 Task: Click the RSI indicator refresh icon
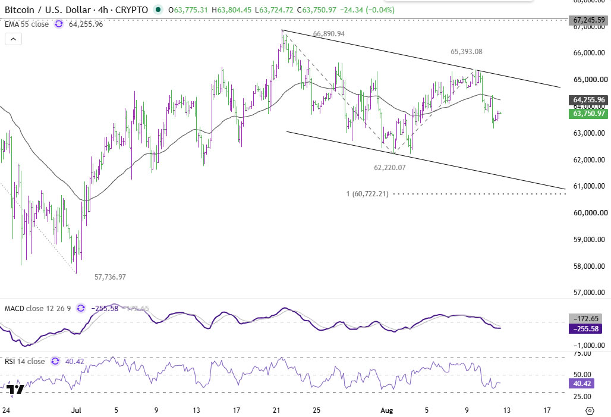55,361
